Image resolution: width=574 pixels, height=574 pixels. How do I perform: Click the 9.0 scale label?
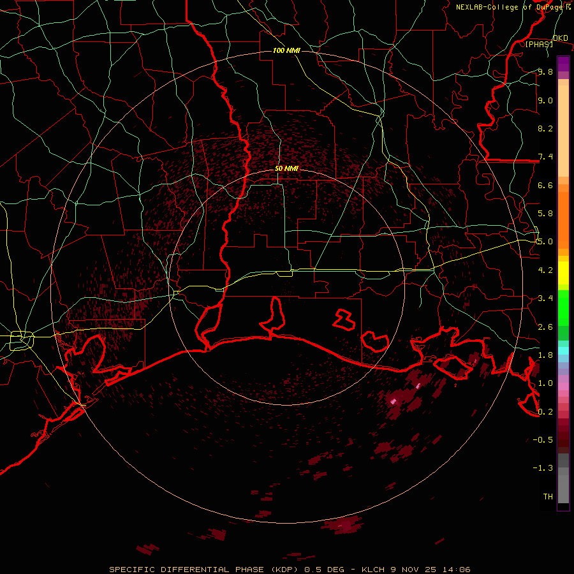click(545, 101)
